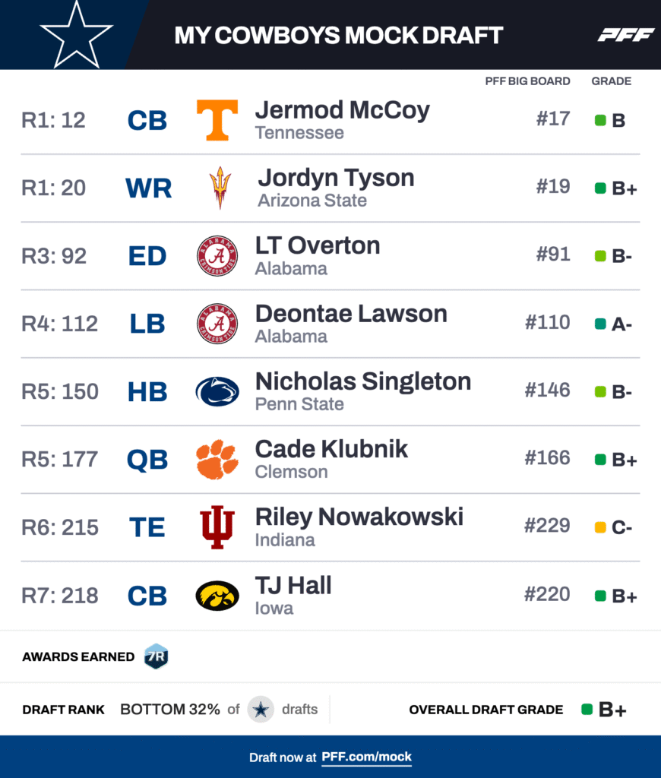Click the Cowboys star logo in header
661x778 pixels.
(76, 33)
